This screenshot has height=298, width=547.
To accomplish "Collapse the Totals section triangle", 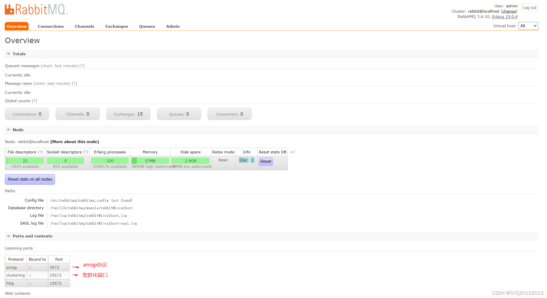I will coord(8,54).
